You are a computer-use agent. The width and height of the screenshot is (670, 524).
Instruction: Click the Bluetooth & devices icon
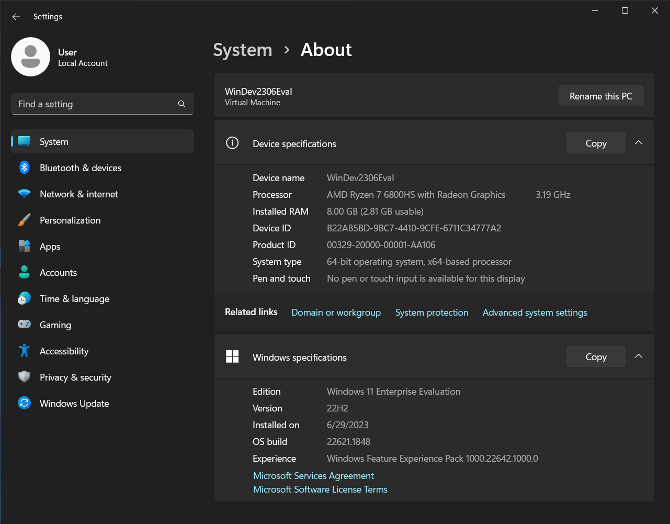coord(24,168)
